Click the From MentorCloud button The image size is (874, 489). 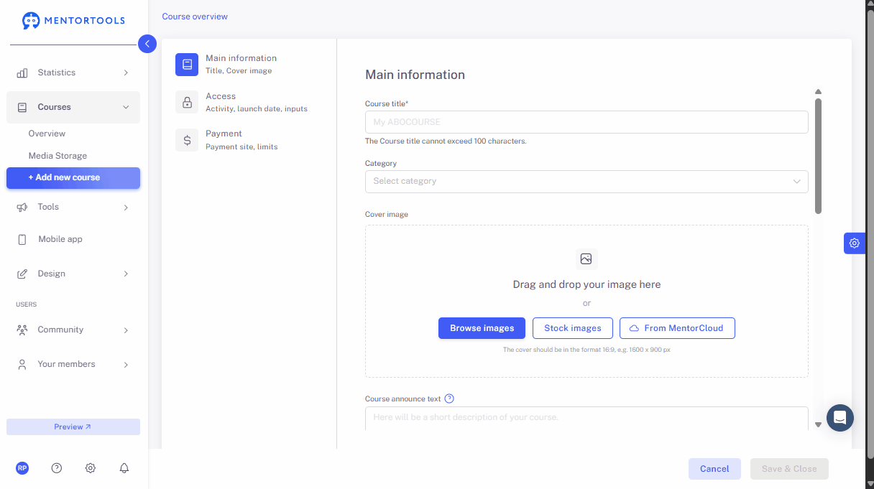(x=677, y=328)
